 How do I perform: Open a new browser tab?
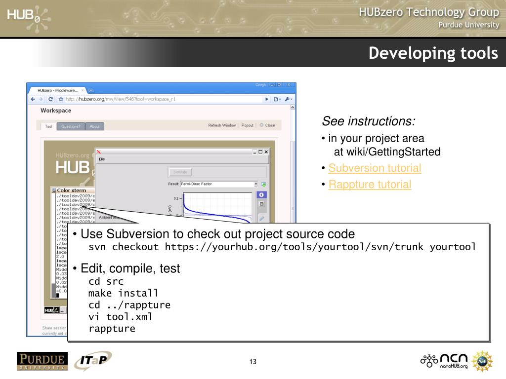pyautogui.click(x=91, y=90)
